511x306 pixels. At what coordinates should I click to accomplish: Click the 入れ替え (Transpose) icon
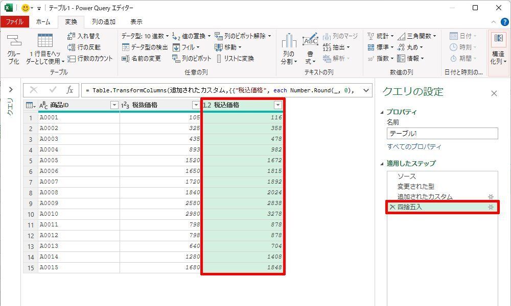point(72,36)
